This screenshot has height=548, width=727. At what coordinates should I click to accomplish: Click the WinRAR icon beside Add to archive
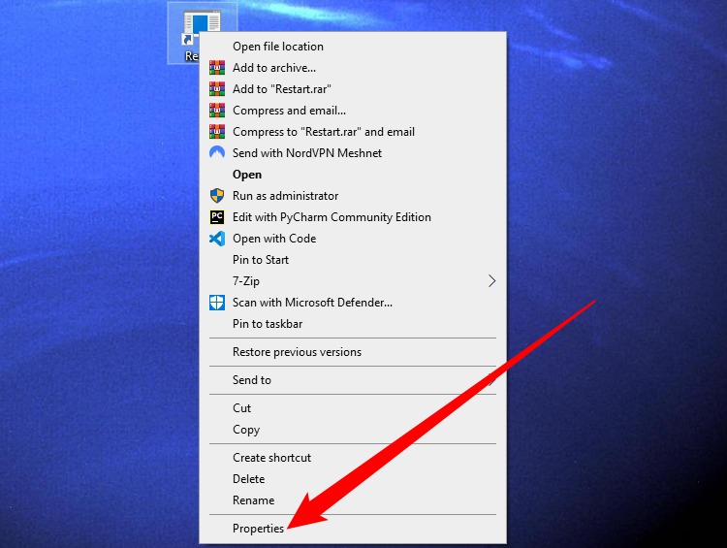click(217, 68)
